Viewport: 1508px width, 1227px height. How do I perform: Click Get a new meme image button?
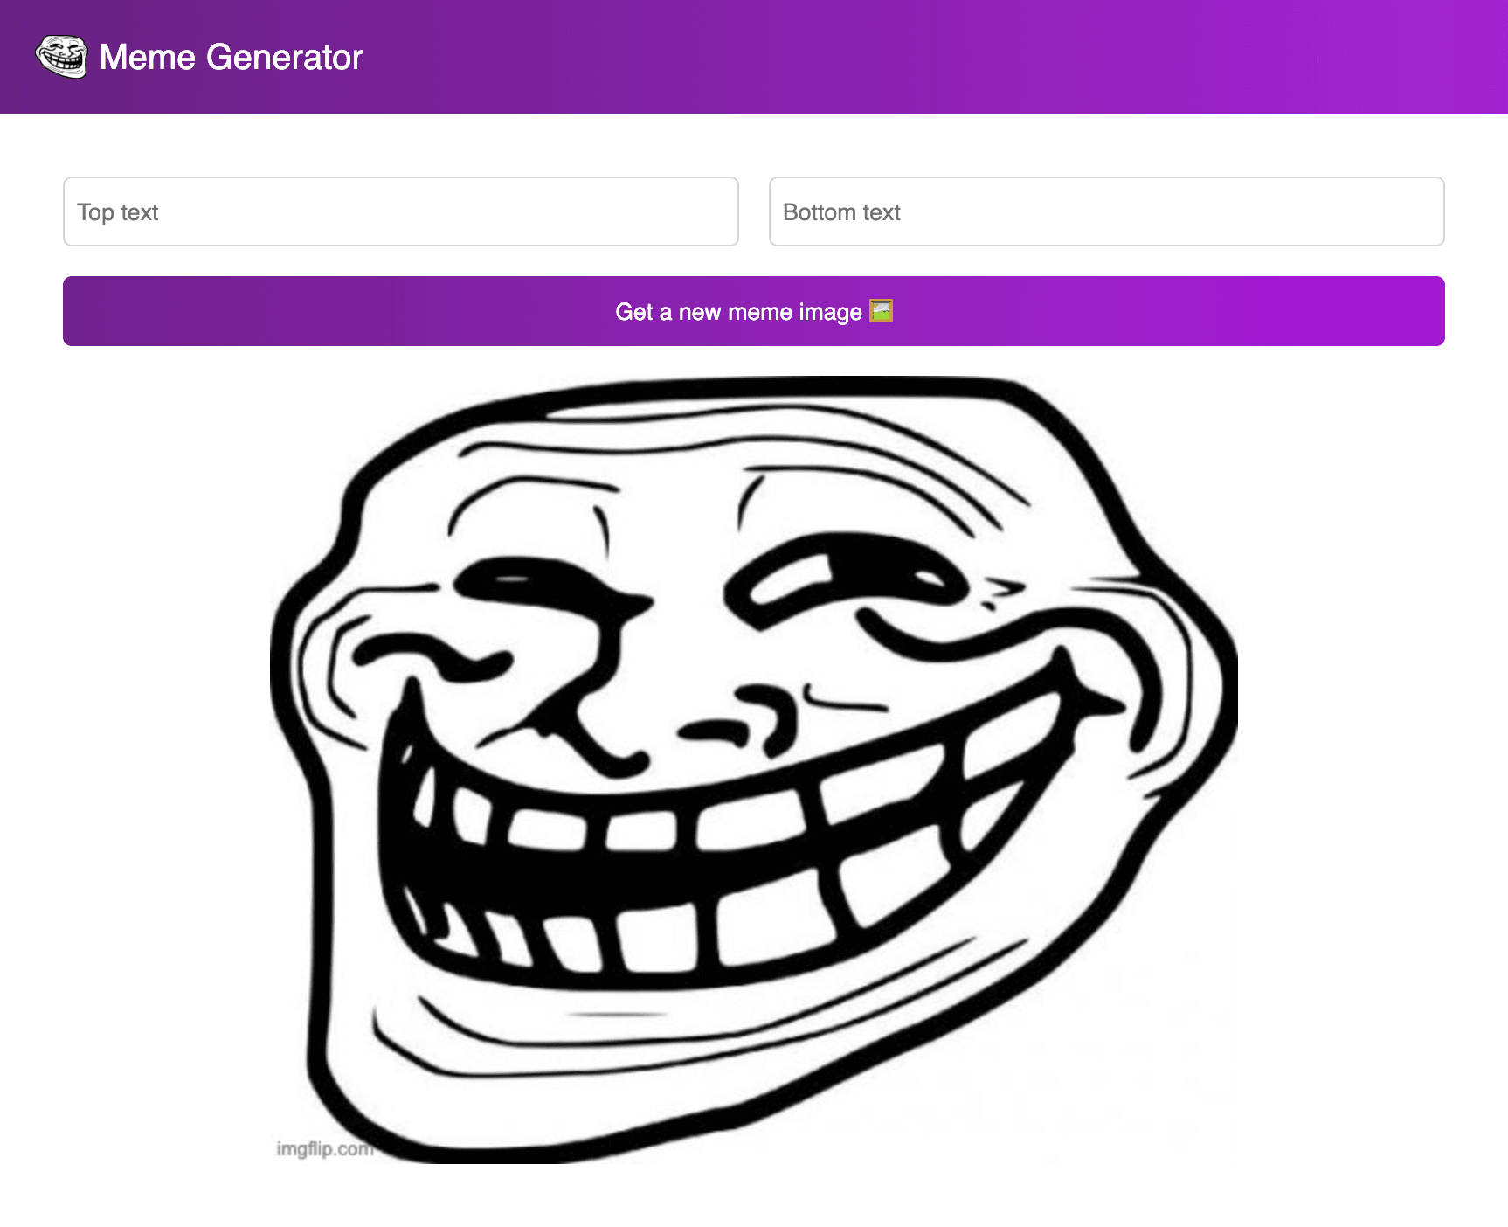[x=754, y=311]
